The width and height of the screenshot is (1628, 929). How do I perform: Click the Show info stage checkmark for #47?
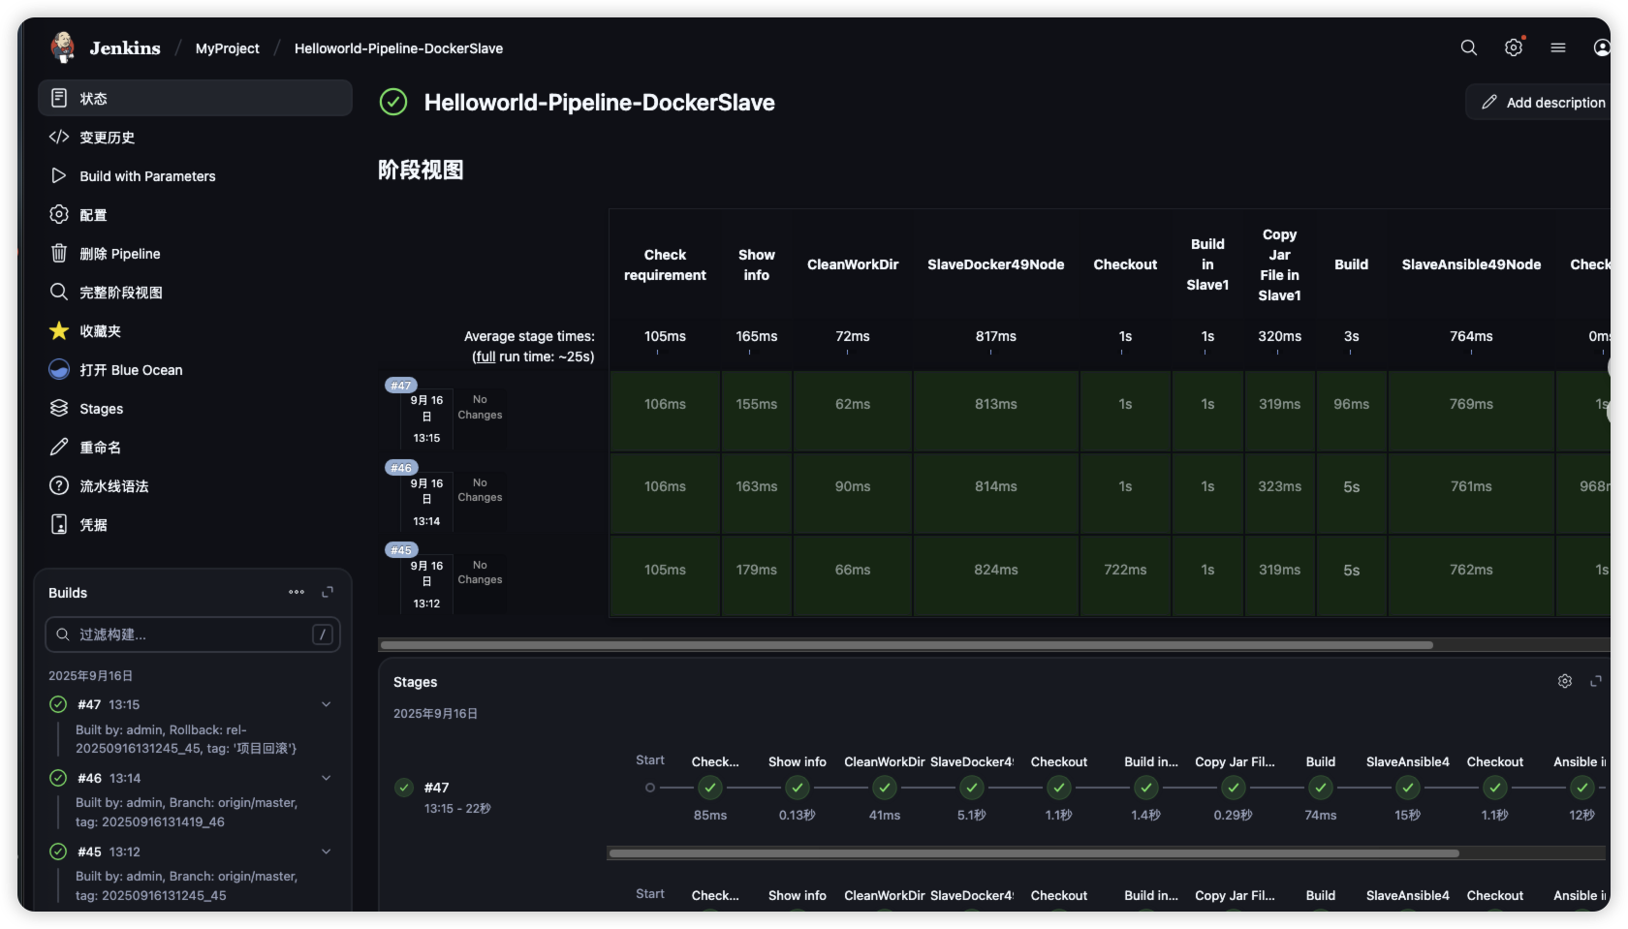tap(798, 788)
